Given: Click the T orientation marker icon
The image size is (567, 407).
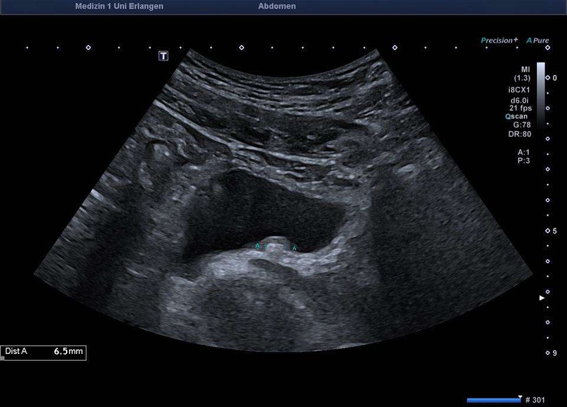Looking at the screenshot, I should point(163,55).
